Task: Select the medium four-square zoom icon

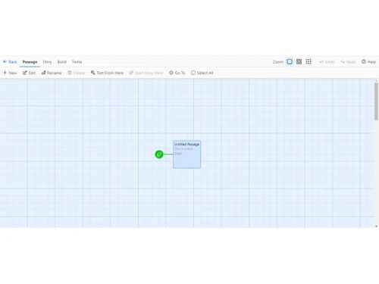Action: (x=299, y=61)
